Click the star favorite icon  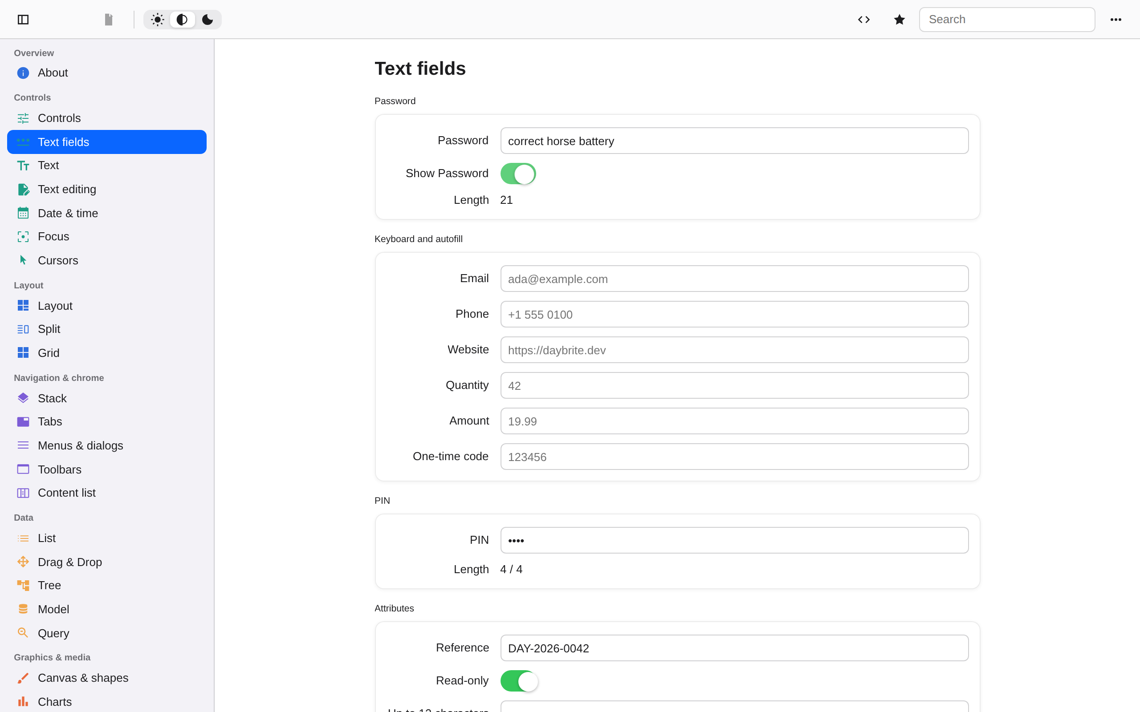[x=899, y=19]
